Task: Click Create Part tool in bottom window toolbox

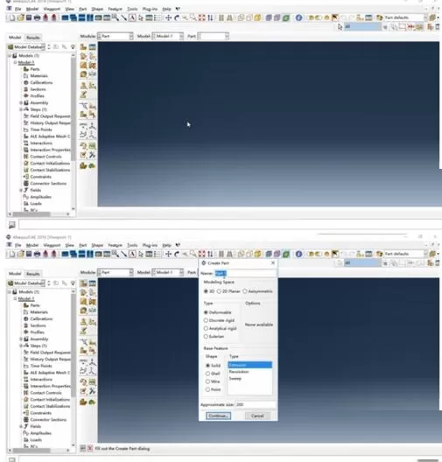Action: pyautogui.click(x=84, y=283)
